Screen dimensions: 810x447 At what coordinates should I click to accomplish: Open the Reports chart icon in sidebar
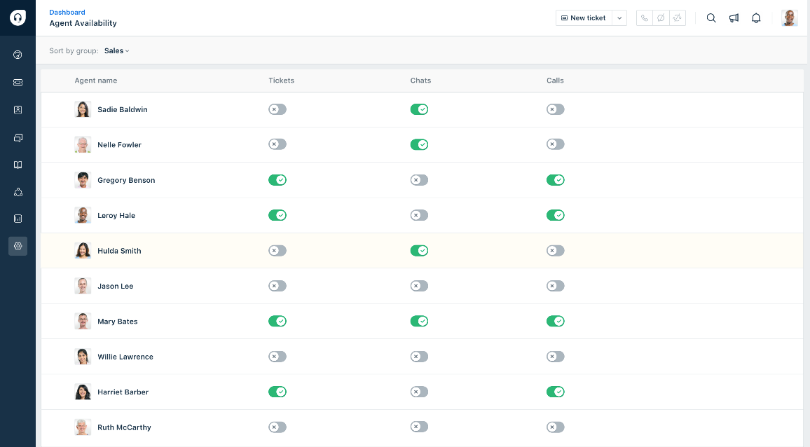[x=18, y=219]
